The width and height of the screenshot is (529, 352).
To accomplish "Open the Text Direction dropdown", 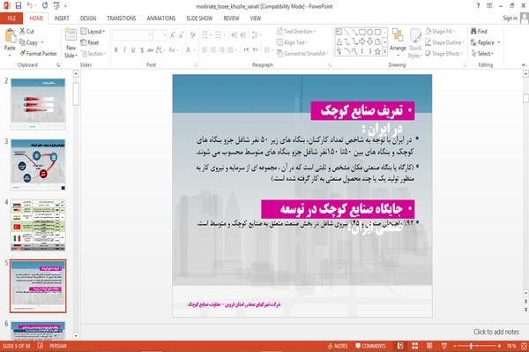I will click(x=296, y=32).
